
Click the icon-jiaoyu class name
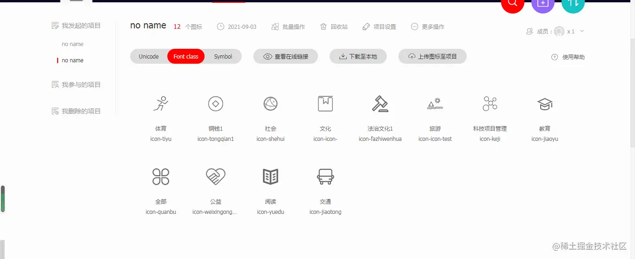click(545, 139)
